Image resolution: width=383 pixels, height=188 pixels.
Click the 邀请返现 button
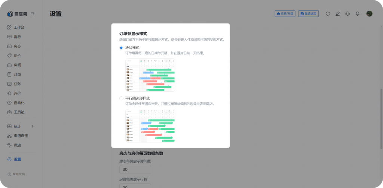309,14
